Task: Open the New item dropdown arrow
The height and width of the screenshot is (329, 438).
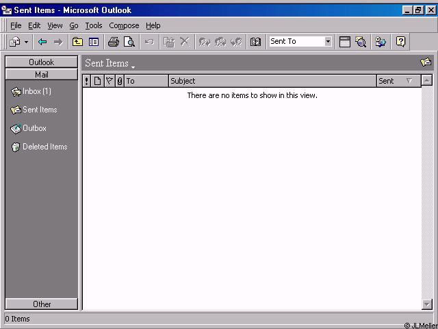Action: click(26, 42)
